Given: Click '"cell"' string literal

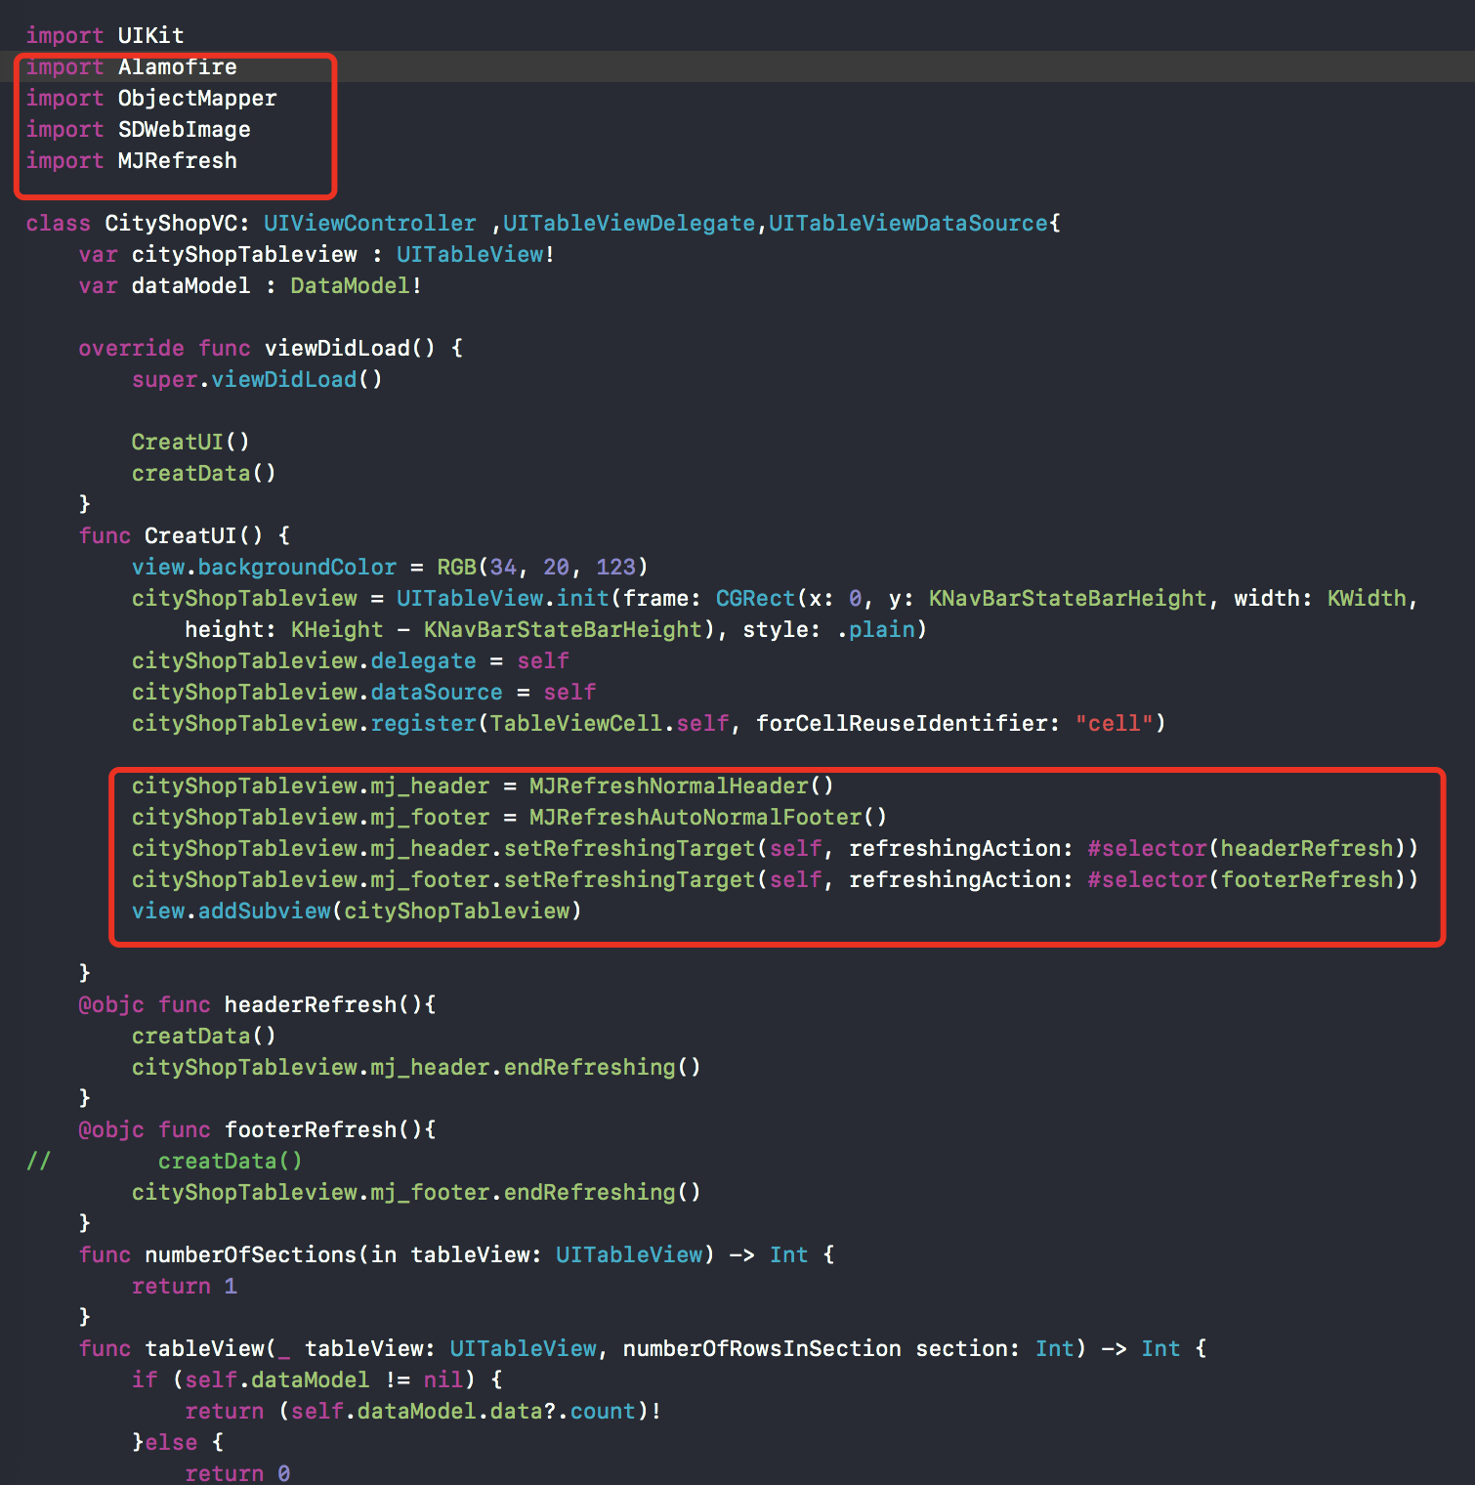Looking at the screenshot, I should [1114, 724].
